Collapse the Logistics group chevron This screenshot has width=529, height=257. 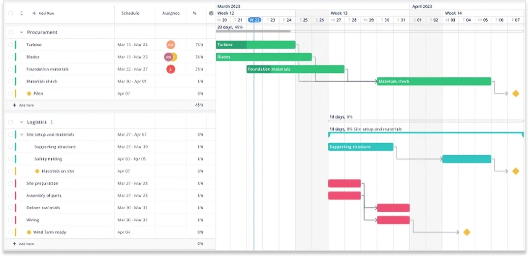tap(22, 122)
